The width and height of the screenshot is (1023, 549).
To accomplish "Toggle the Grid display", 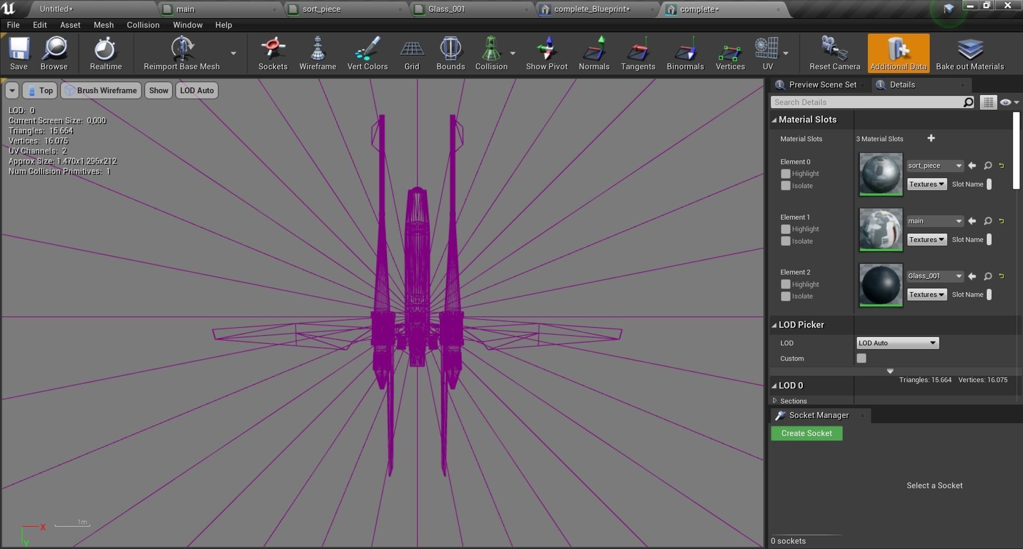I will tap(412, 53).
